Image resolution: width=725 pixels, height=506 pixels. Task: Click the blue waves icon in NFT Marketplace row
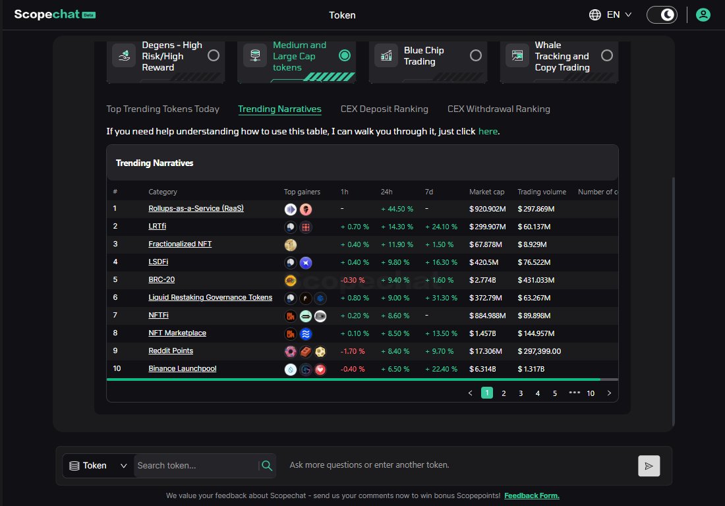(x=306, y=333)
